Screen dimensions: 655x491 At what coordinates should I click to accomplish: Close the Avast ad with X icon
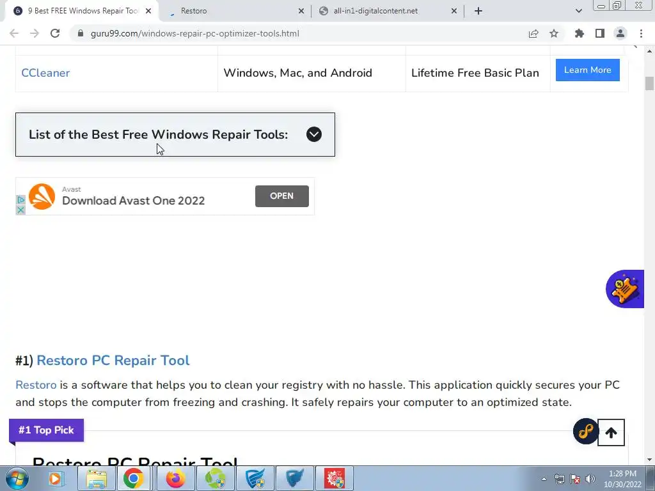(x=20, y=210)
